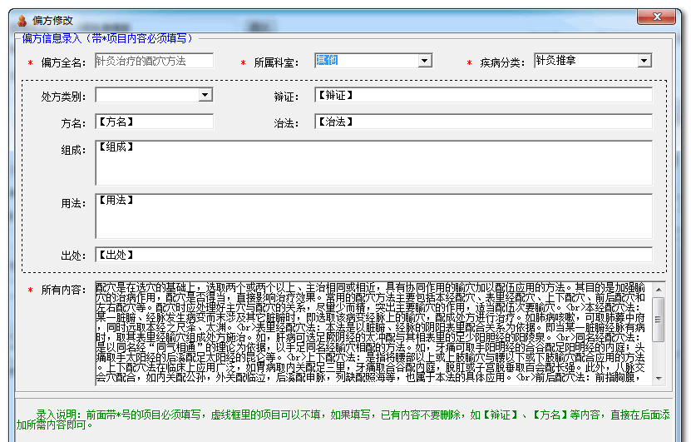This screenshot has height=442, width=691.
Task: Click the 偏方全名 label
Action: [63, 62]
